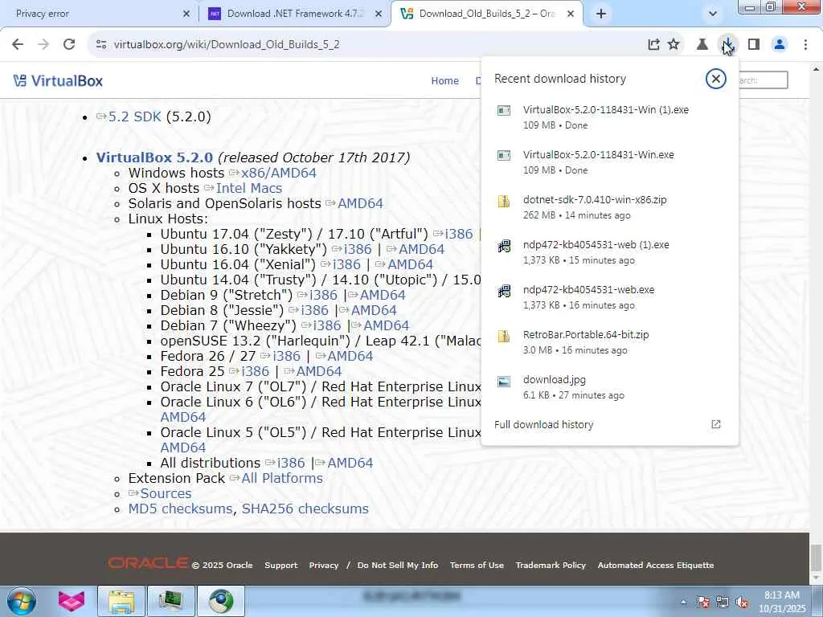The width and height of the screenshot is (823, 617).
Task: Open MD5 checksums link
Action: (x=180, y=508)
